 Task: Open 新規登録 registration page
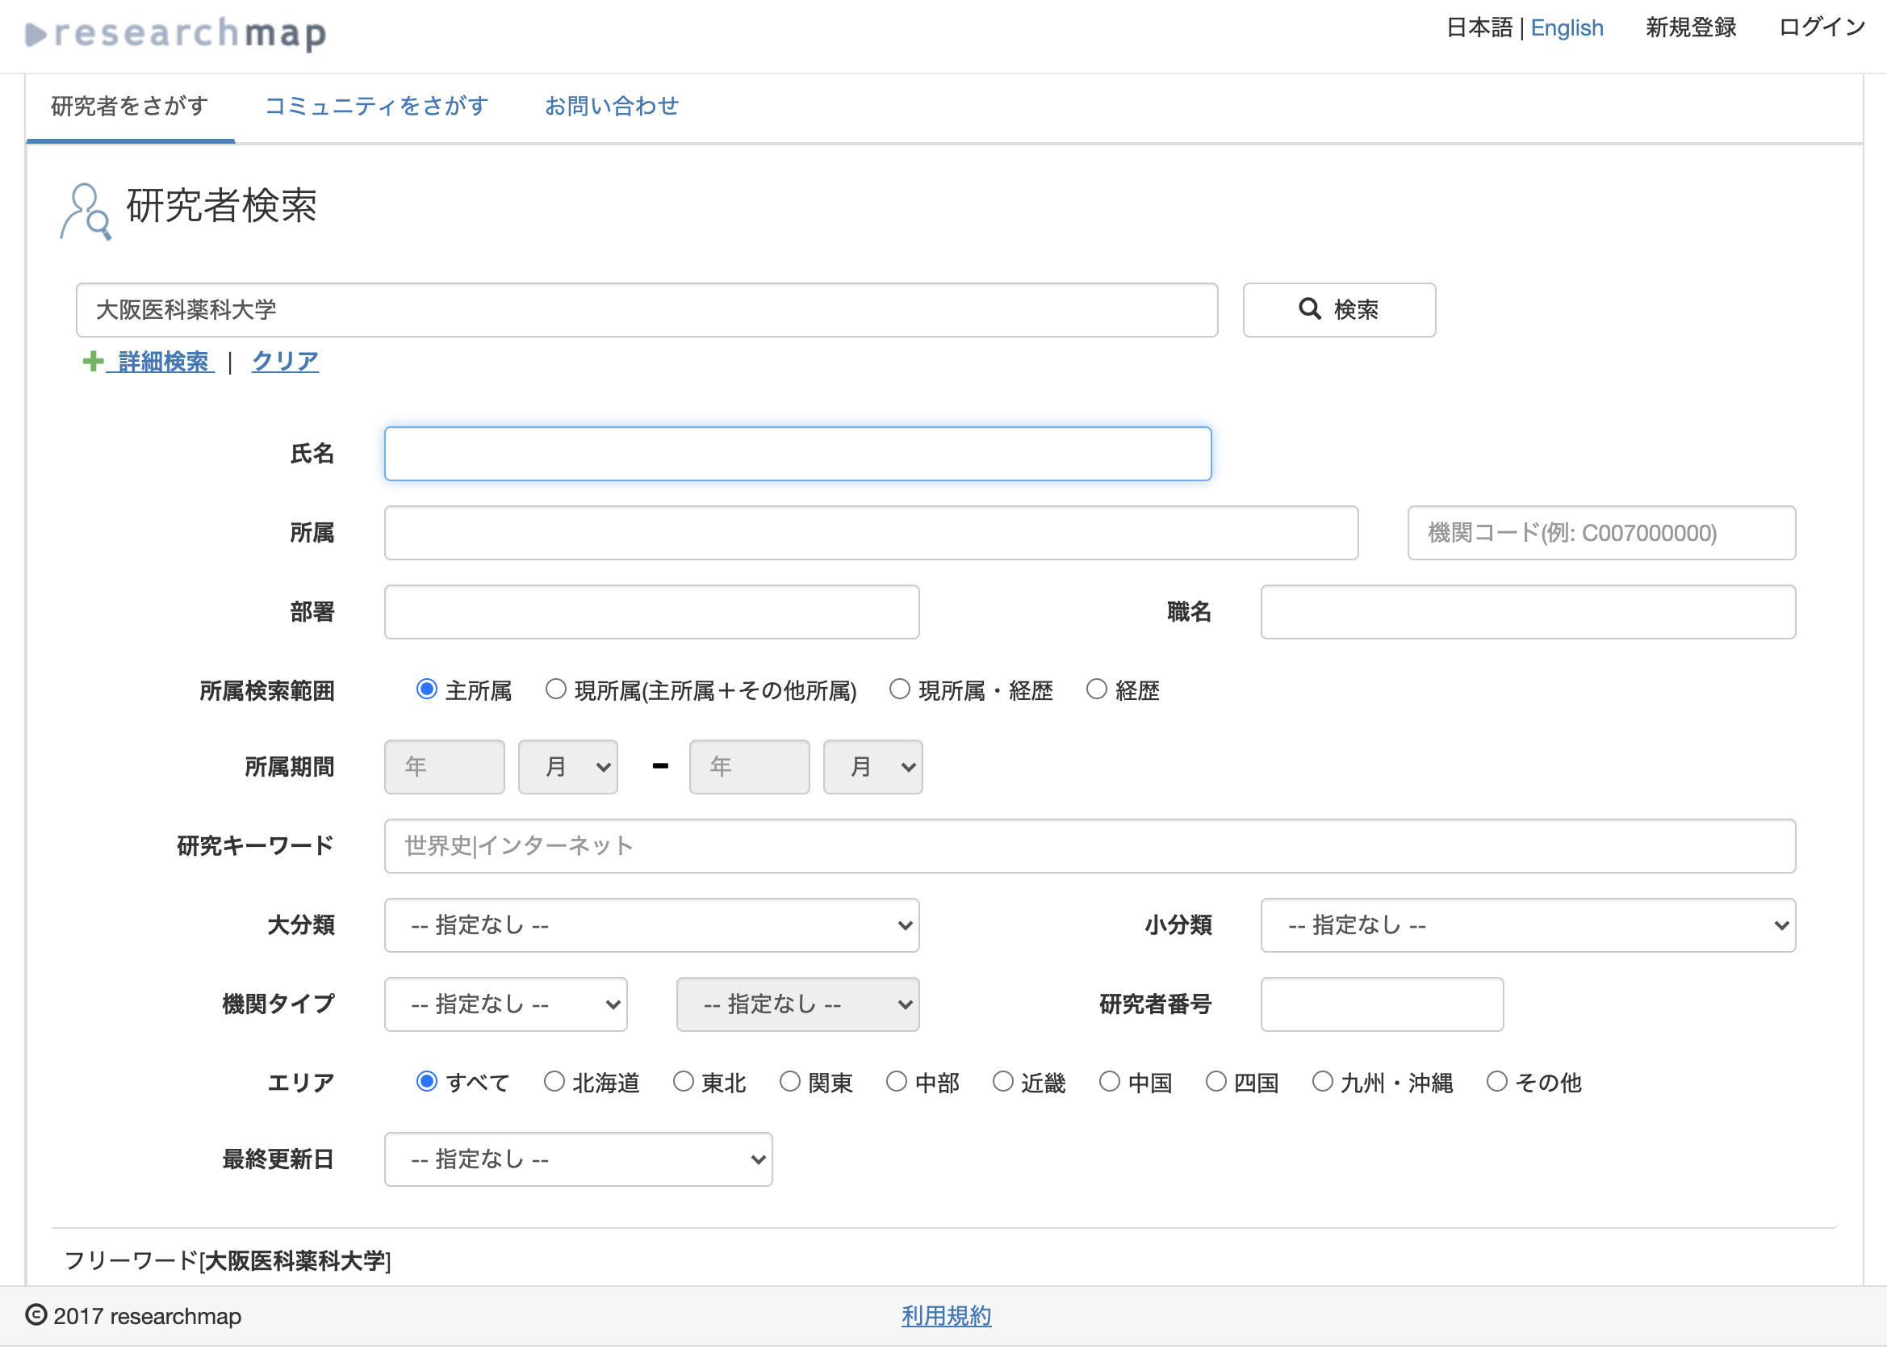click(1691, 27)
